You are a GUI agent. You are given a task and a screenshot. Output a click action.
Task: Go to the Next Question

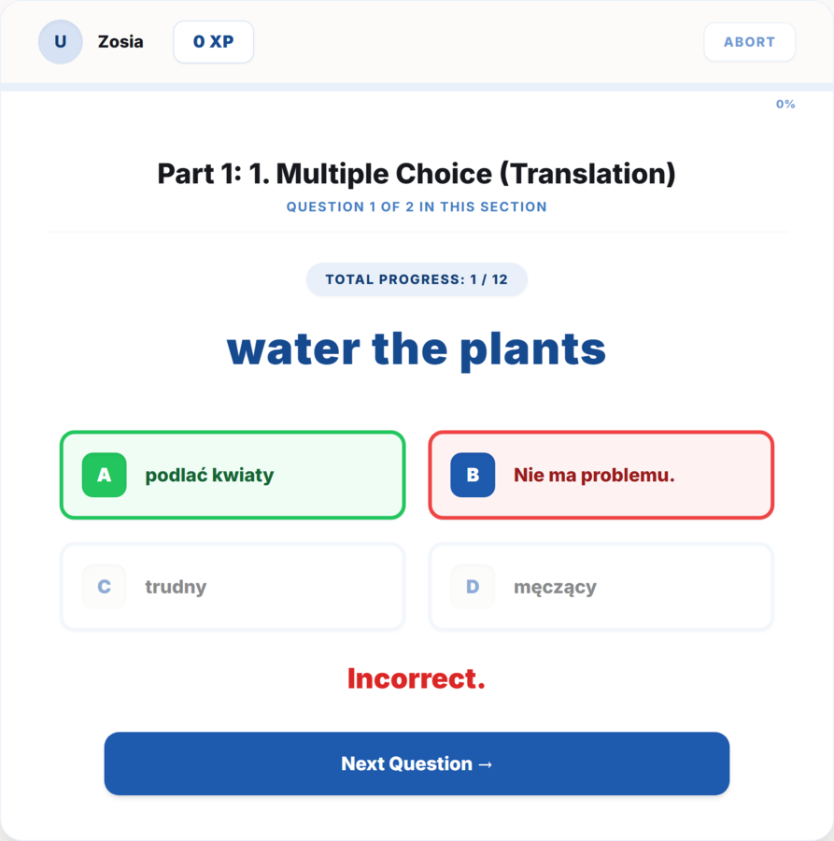[x=417, y=763]
